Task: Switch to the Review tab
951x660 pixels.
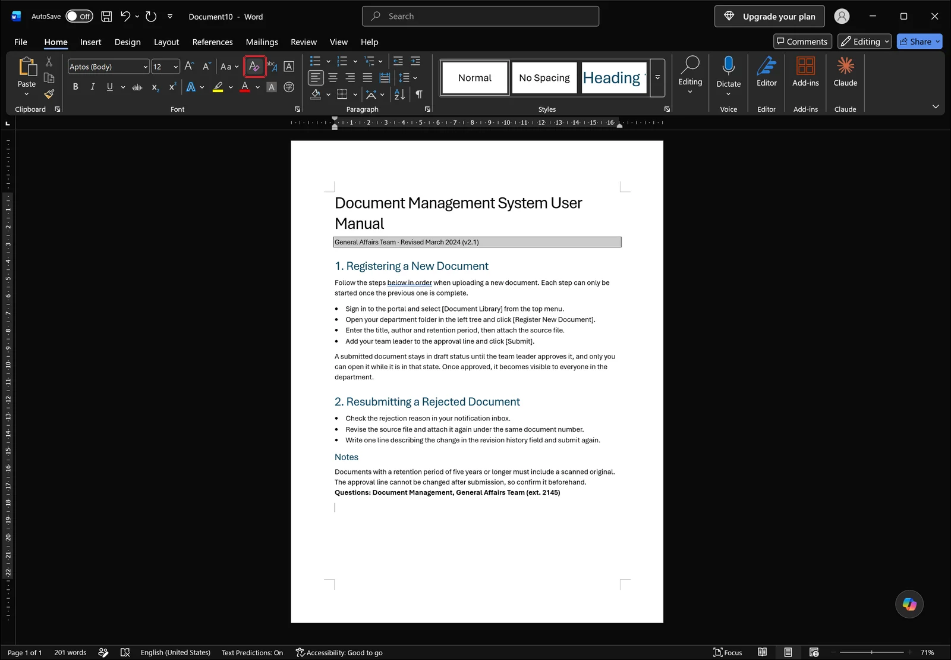Action: (x=304, y=42)
